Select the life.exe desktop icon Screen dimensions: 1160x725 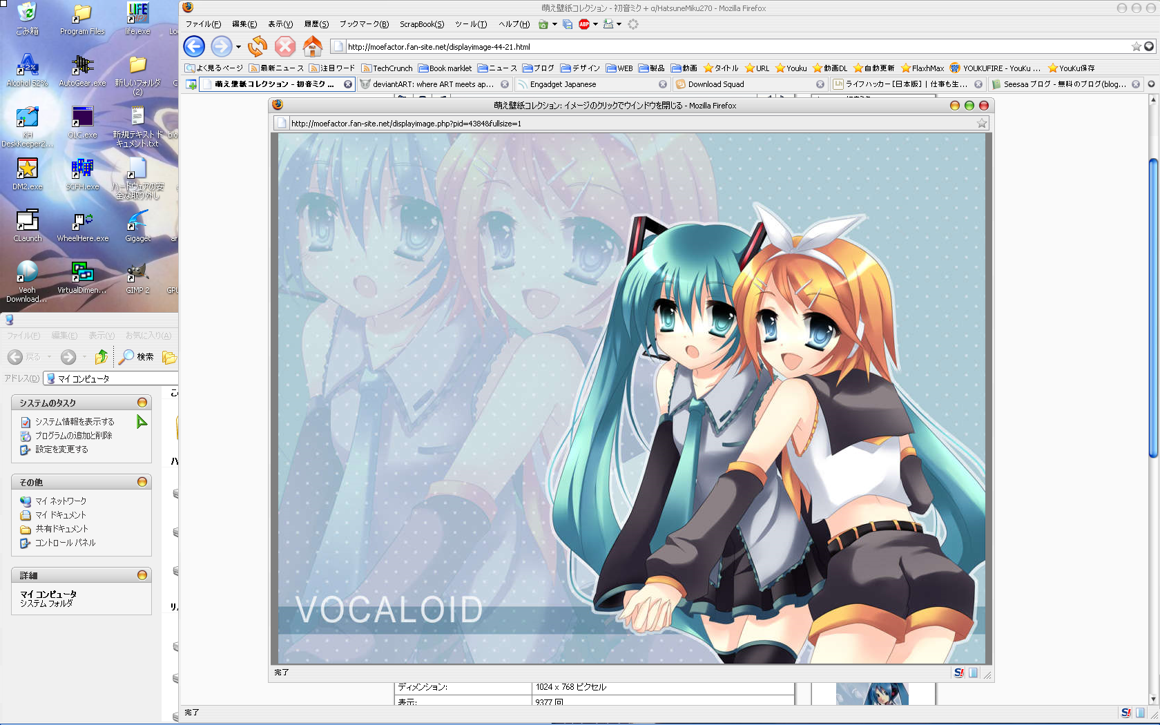137,19
